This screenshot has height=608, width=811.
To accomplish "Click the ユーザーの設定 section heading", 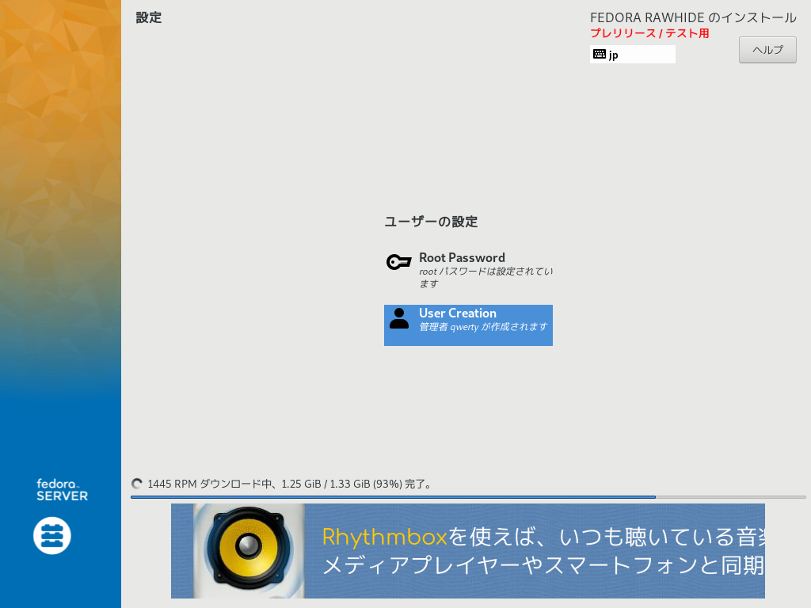I will coord(431,222).
